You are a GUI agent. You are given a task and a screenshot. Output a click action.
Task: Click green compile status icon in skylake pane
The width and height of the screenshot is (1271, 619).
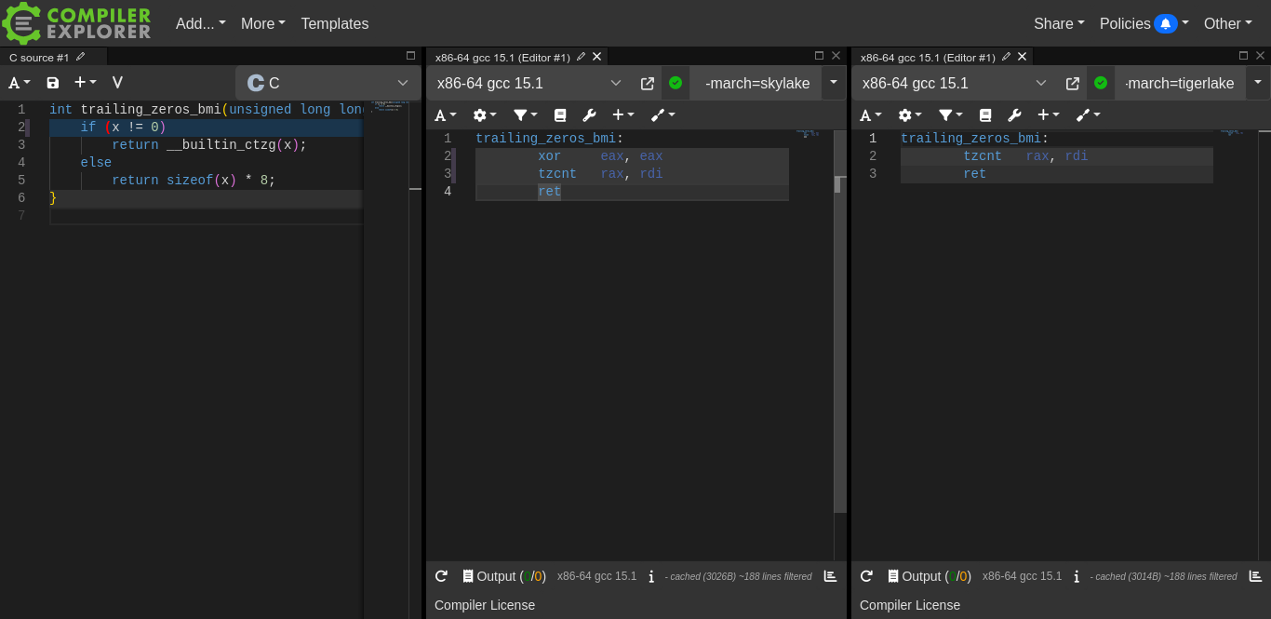[x=676, y=83]
